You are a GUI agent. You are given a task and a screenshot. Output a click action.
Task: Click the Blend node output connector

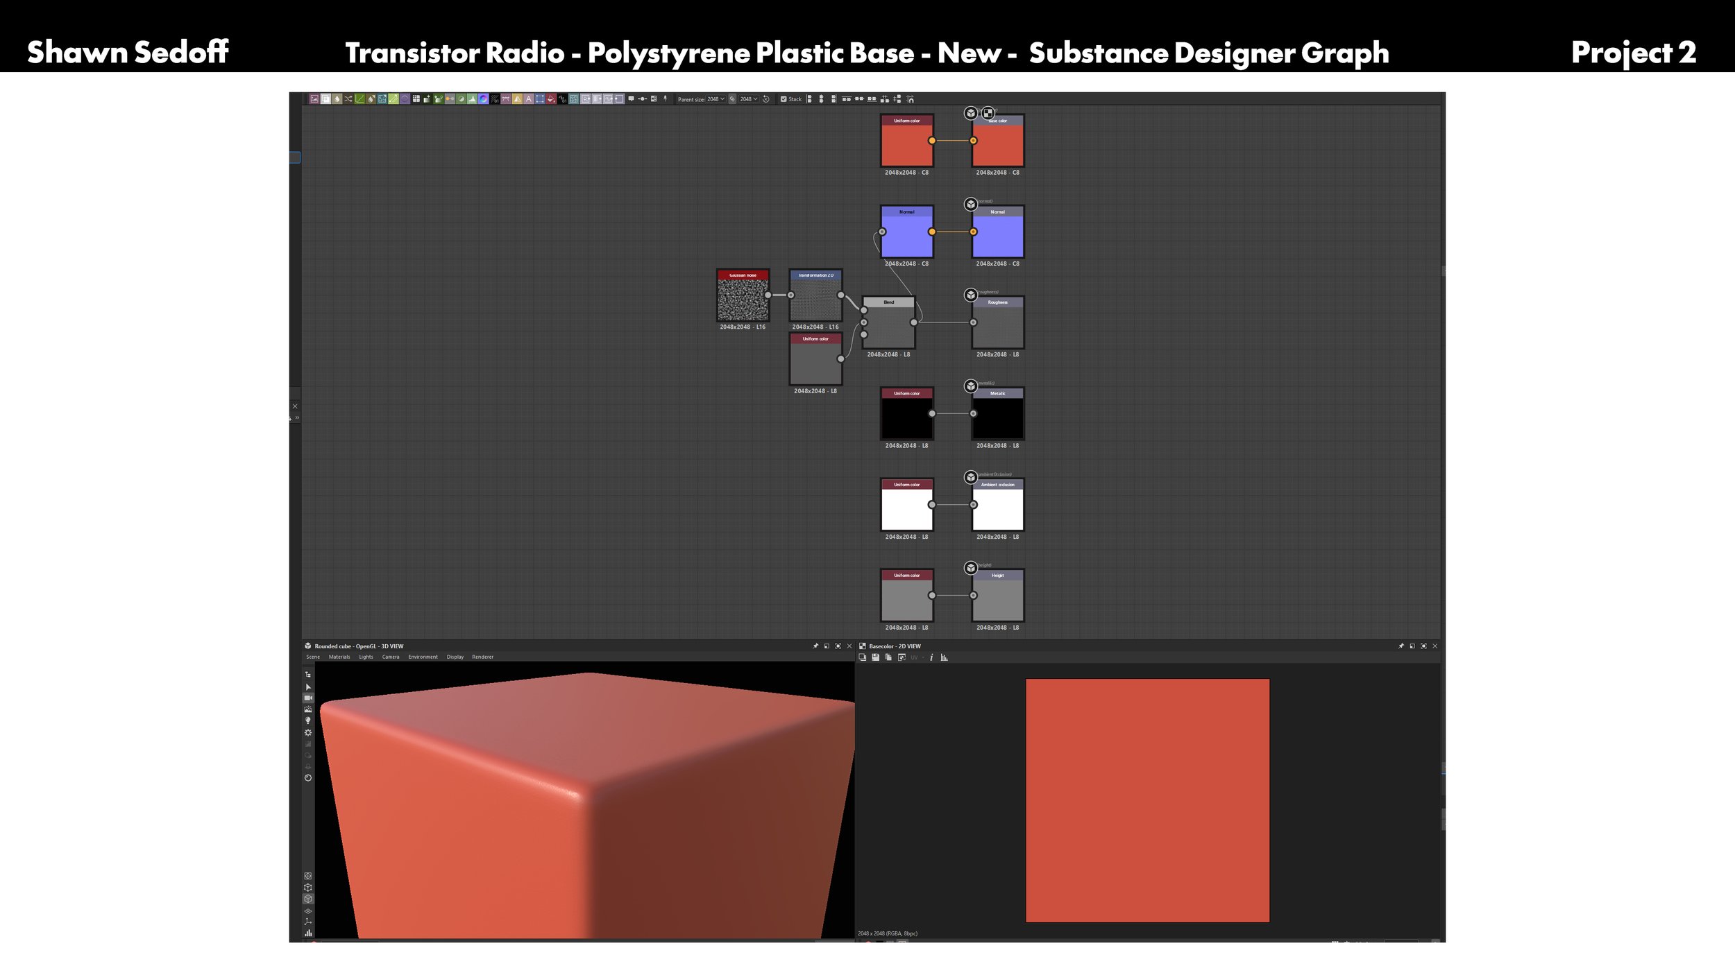[914, 322]
